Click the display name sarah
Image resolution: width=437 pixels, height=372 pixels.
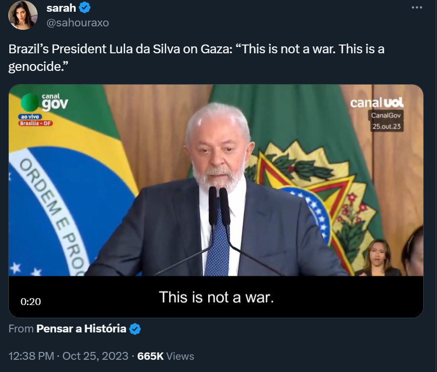click(x=61, y=8)
